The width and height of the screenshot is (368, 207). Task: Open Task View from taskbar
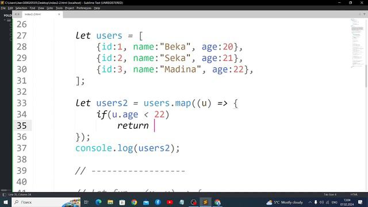pos(86,202)
